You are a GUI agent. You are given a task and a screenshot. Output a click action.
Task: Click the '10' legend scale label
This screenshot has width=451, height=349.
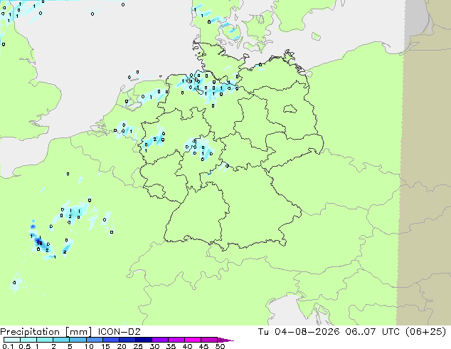(x=89, y=346)
